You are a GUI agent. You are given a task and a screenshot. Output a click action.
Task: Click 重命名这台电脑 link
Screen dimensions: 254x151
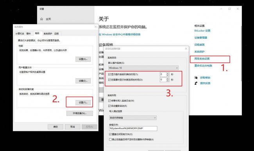[x=203, y=66]
